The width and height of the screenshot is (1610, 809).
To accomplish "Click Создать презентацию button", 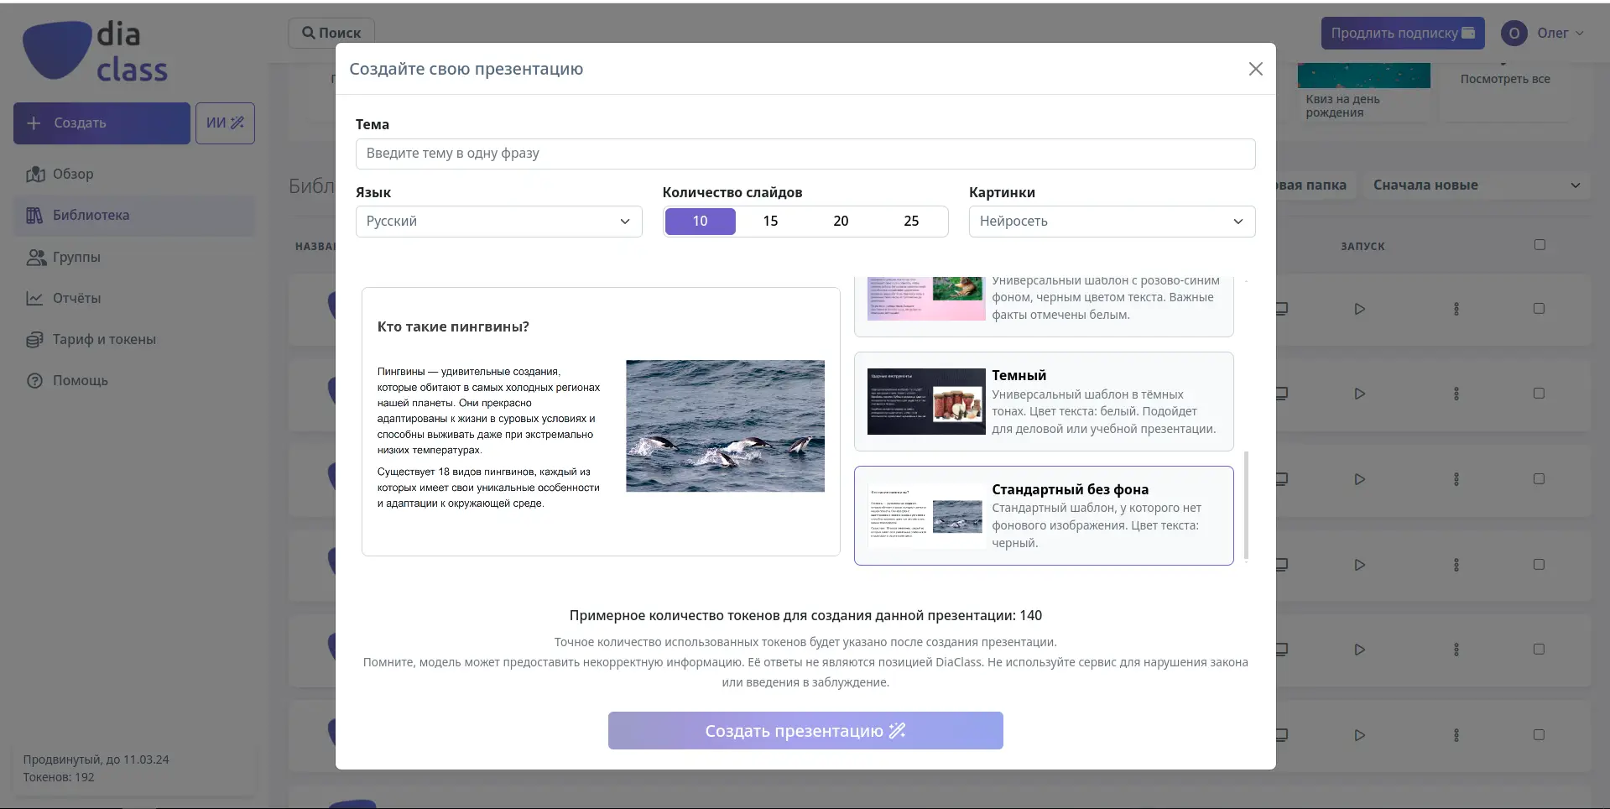I will coord(805,731).
